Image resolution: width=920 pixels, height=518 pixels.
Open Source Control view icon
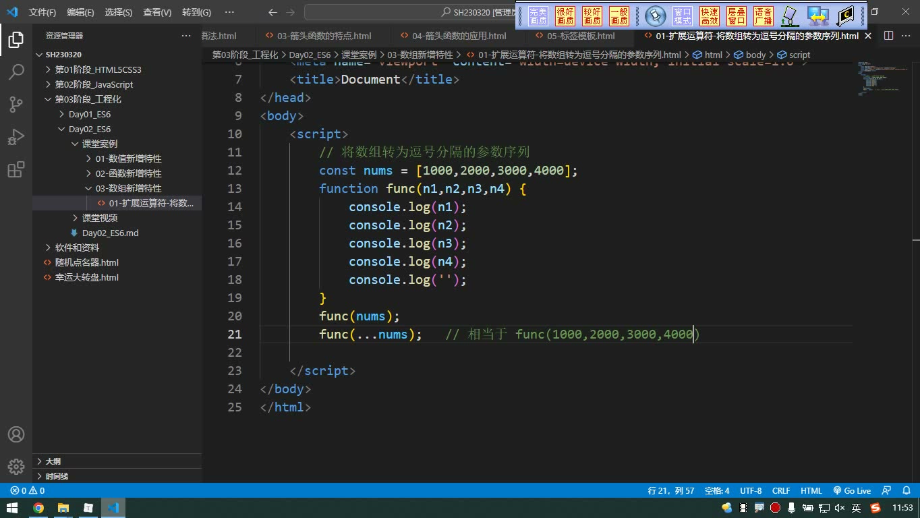16,105
